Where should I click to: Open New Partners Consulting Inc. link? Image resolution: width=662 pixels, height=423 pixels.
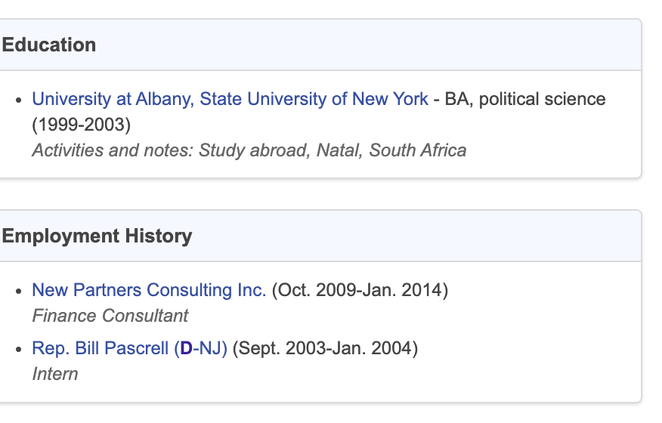pos(149,290)
